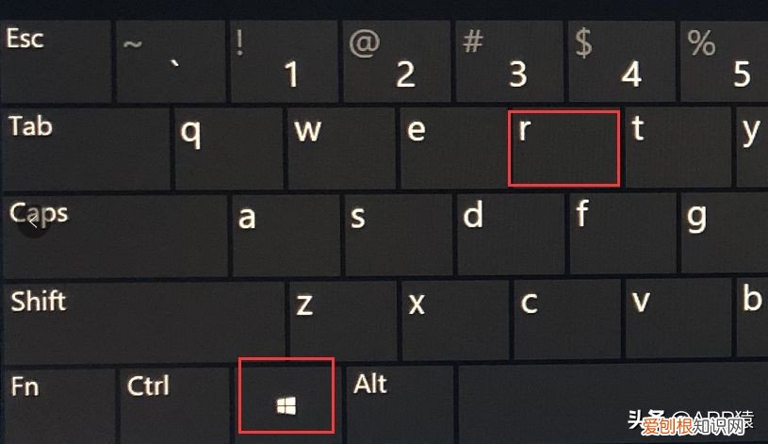Tap the tilde backtick key
This screenshot has width=768, height=444.
point(171,60)
